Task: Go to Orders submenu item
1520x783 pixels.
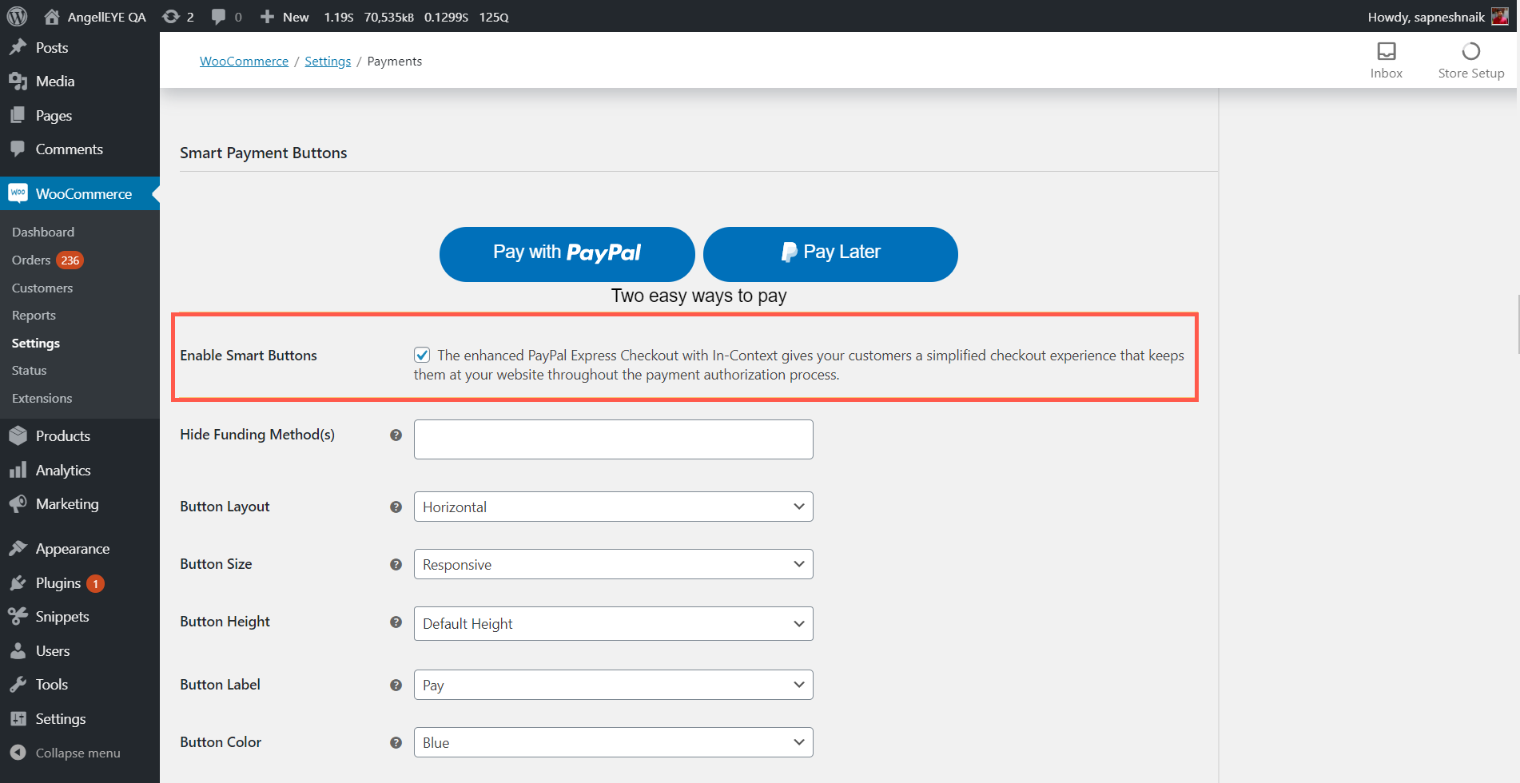Action: 31,260
